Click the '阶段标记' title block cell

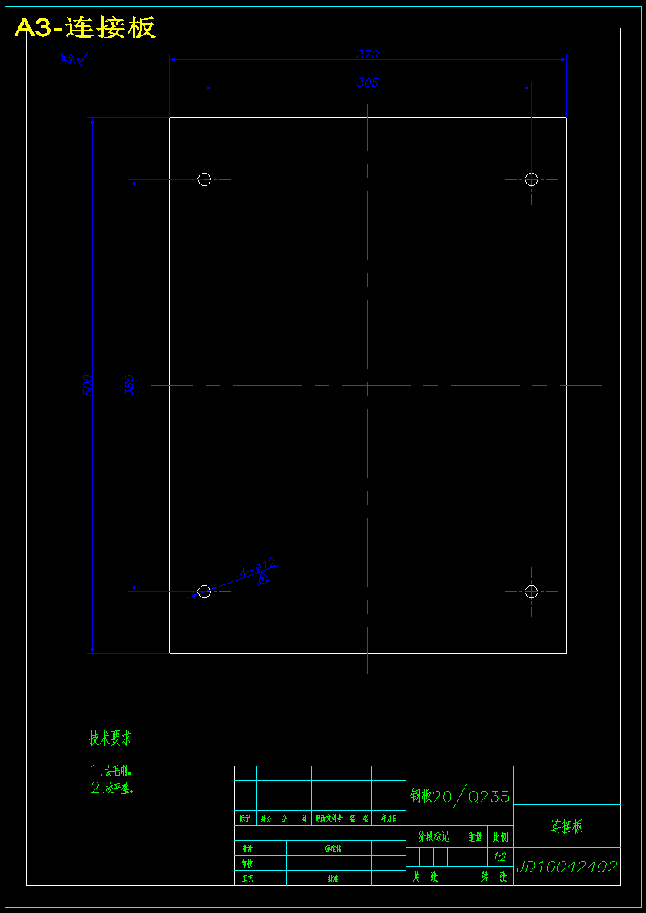pos(434,837)
